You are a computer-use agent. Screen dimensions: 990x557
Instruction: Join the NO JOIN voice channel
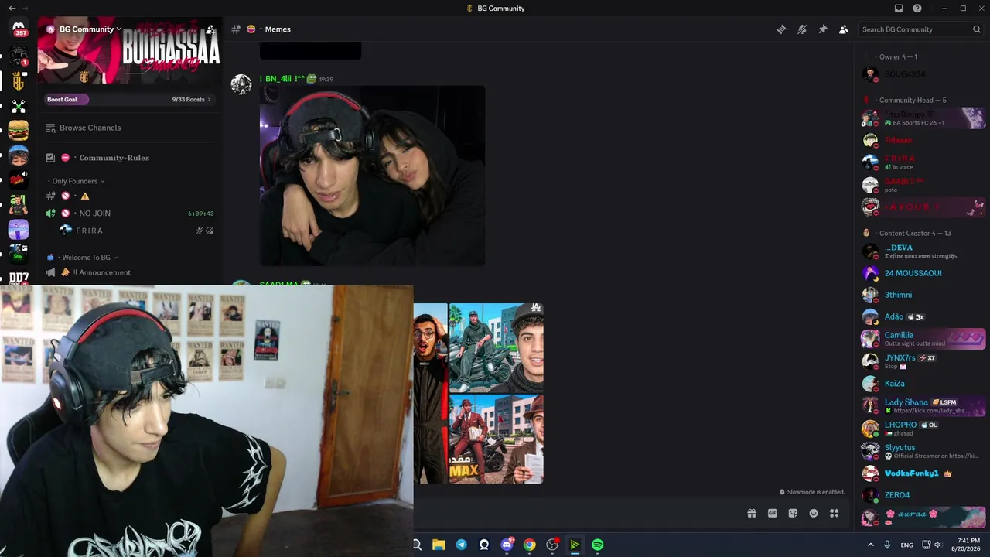[x=130, y=214]
